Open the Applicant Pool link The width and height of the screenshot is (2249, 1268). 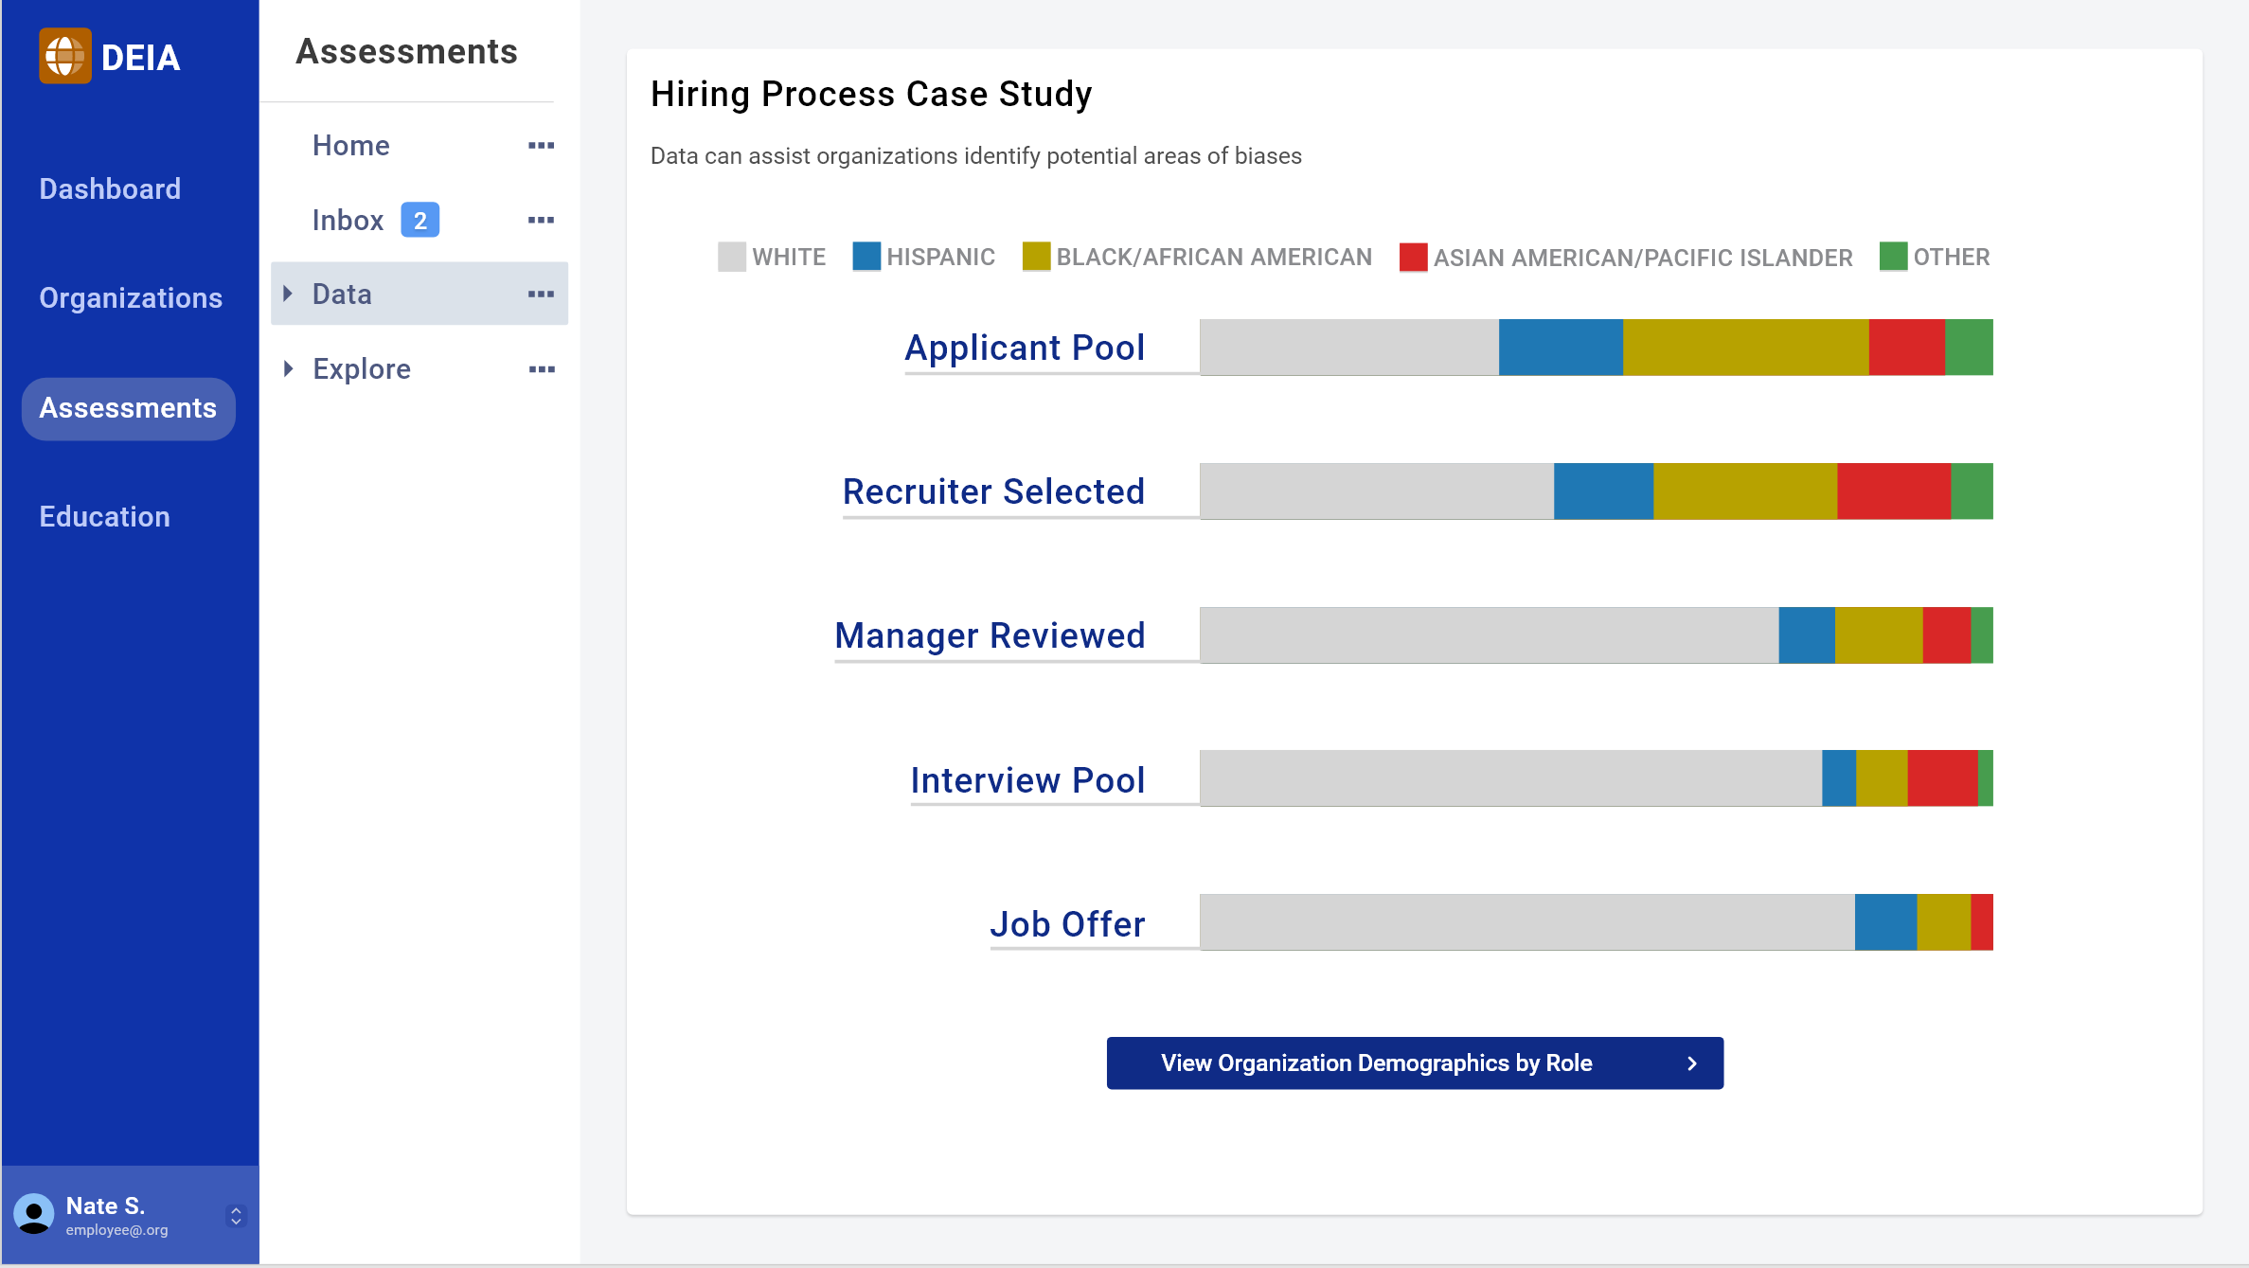(1025, 348)
